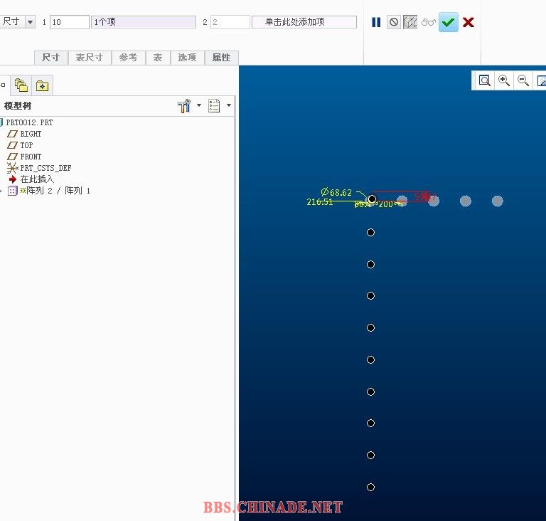Open the model tree settings hammer icon
This screenshot has width=546, height=521.
point(185,106)
